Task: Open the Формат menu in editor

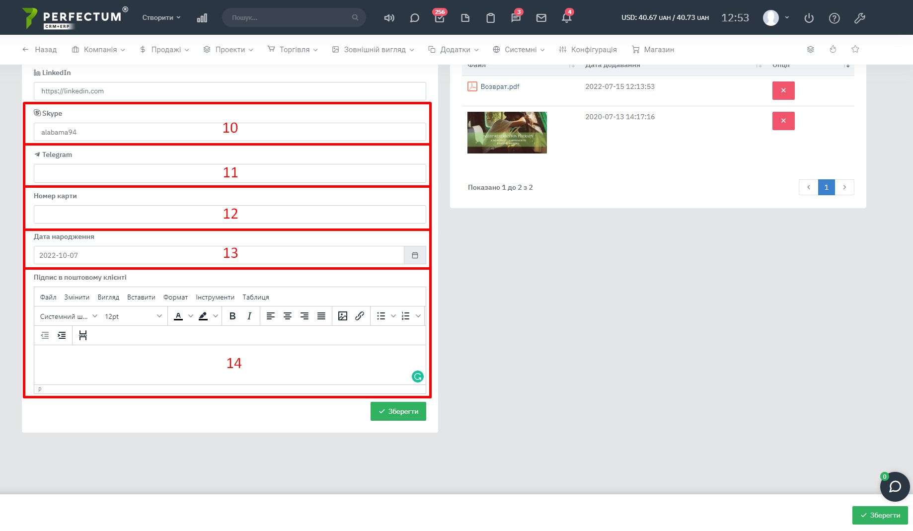Action: (175, 298)
